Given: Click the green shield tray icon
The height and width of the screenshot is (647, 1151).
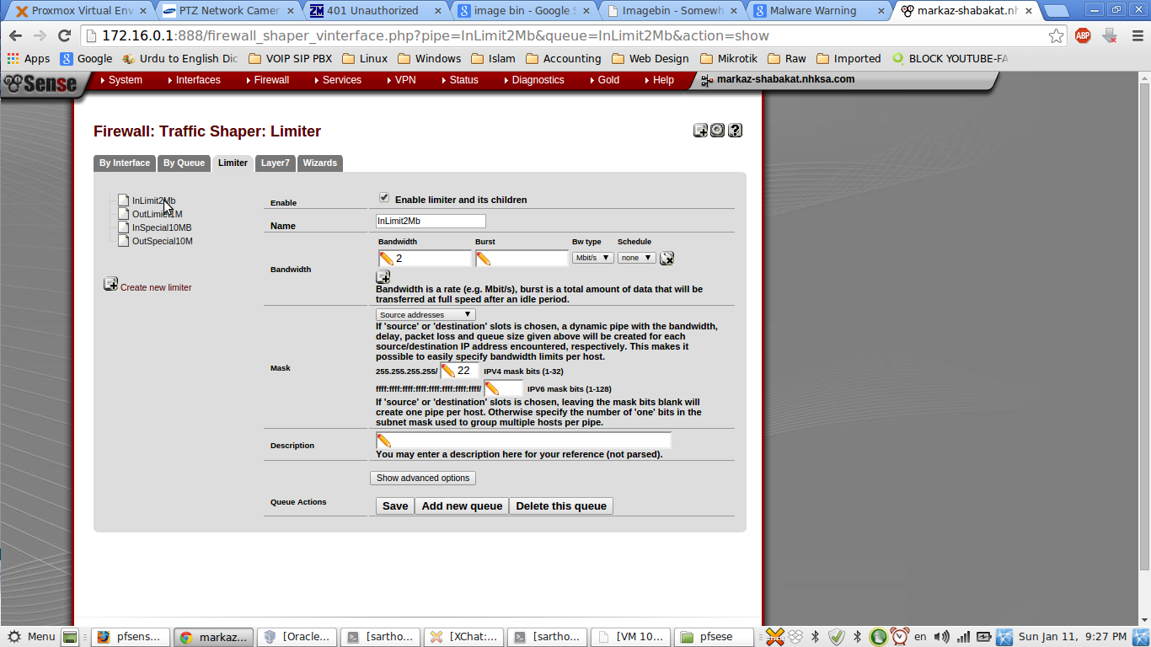Looking at the screenshot, I should (836, 637).
